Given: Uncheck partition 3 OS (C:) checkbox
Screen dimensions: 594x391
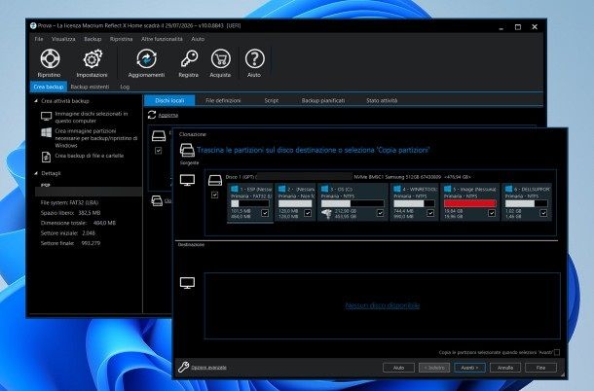Looking at the screenshot, I should pos(380,213).
